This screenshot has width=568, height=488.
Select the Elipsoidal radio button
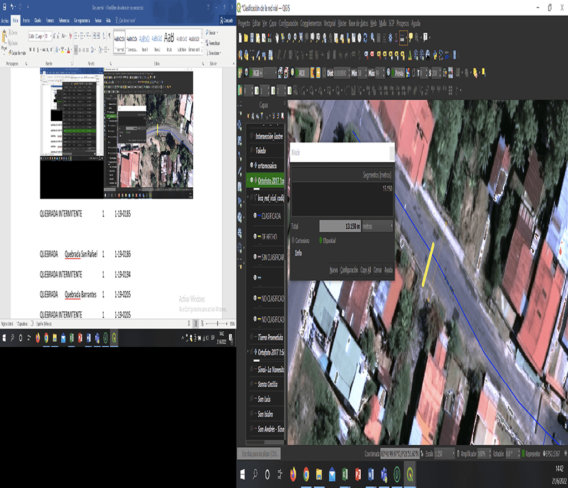coord(320,240)
